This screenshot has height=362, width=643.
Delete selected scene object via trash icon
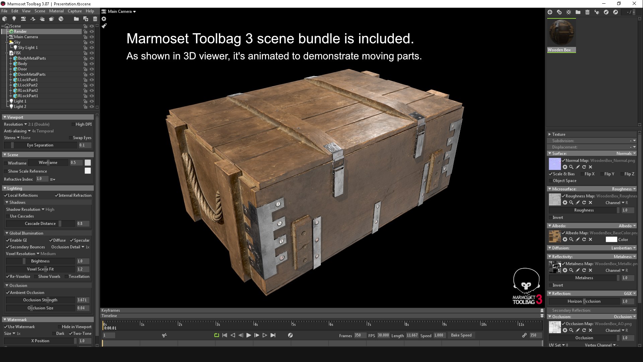(95, 19)
